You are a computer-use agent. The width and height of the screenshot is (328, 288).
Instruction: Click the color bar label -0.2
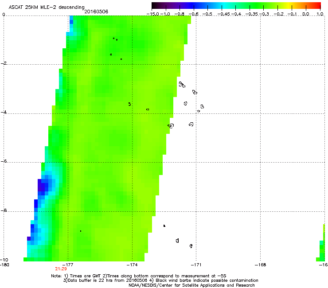pos(279,14)
